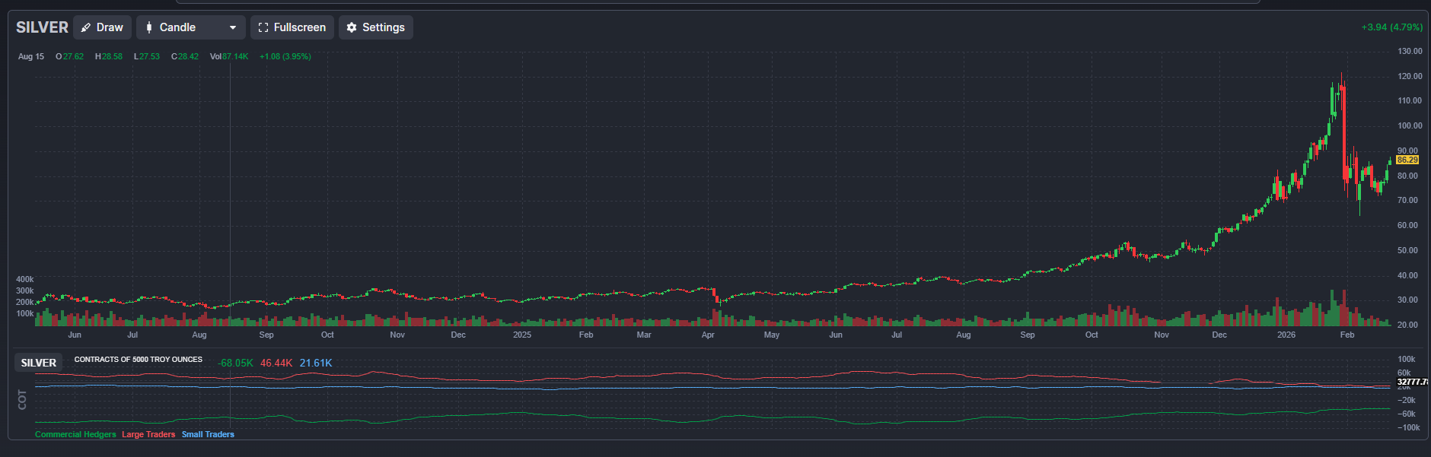Click the red 46.44K large traders value

276,363
